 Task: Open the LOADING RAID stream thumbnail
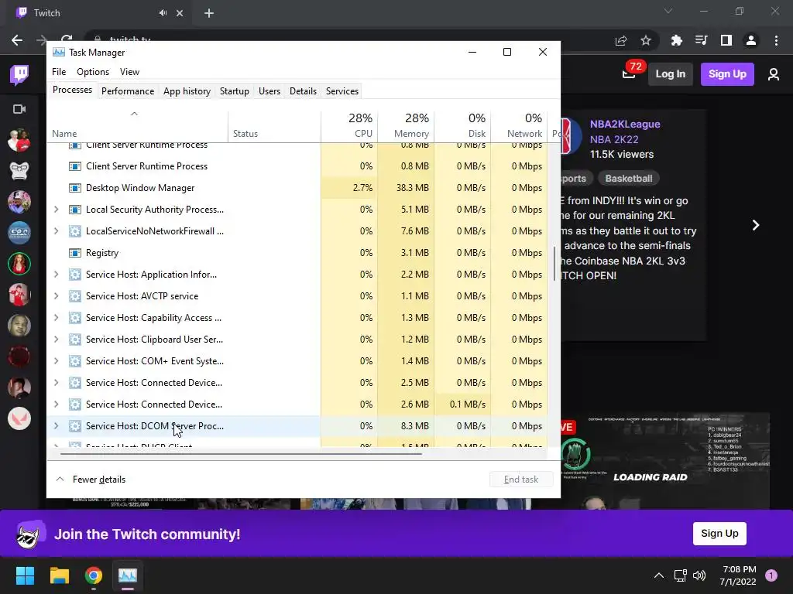pyautogui.click(x=665, y=461)
